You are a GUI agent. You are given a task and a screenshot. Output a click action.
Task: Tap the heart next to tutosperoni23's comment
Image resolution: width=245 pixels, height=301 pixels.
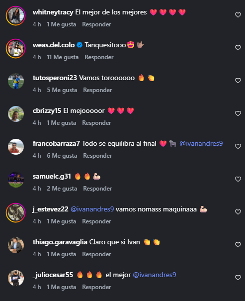point(238,81)
